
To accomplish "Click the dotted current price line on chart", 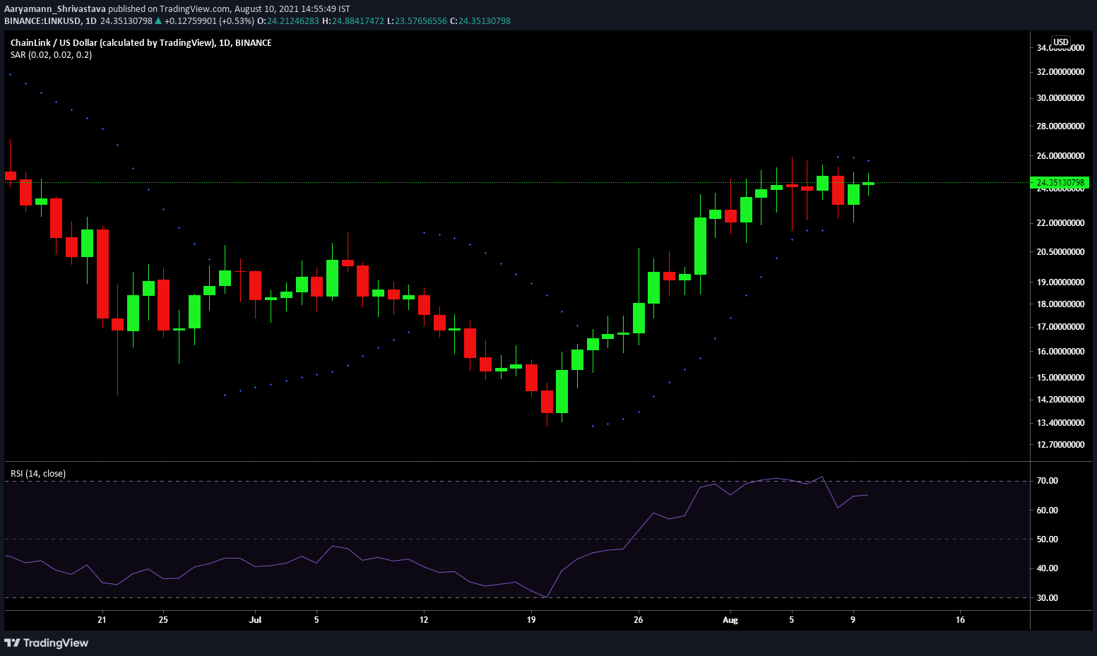I will [494, 182].
